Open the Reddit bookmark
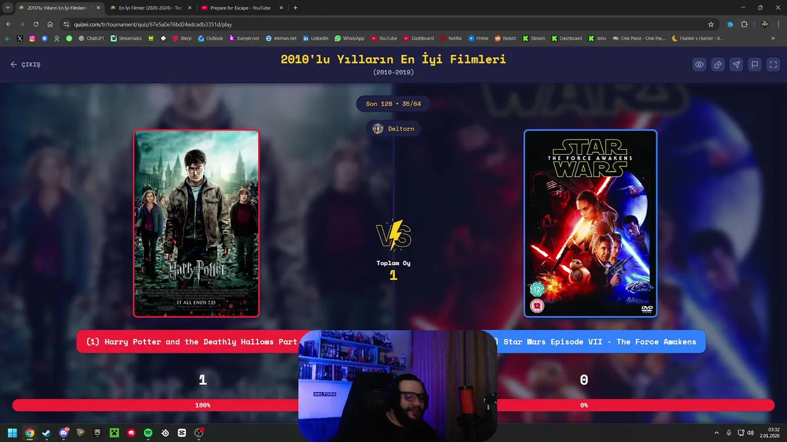 tap(505, 38)
